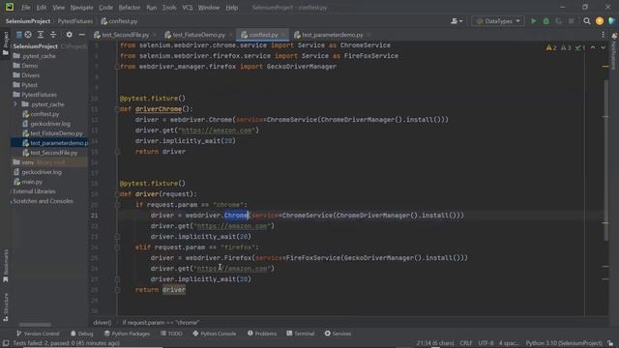This screenshot has width=619, height=348.
Task: Open the Bookmarks side tool window
Action: [5, 267]
